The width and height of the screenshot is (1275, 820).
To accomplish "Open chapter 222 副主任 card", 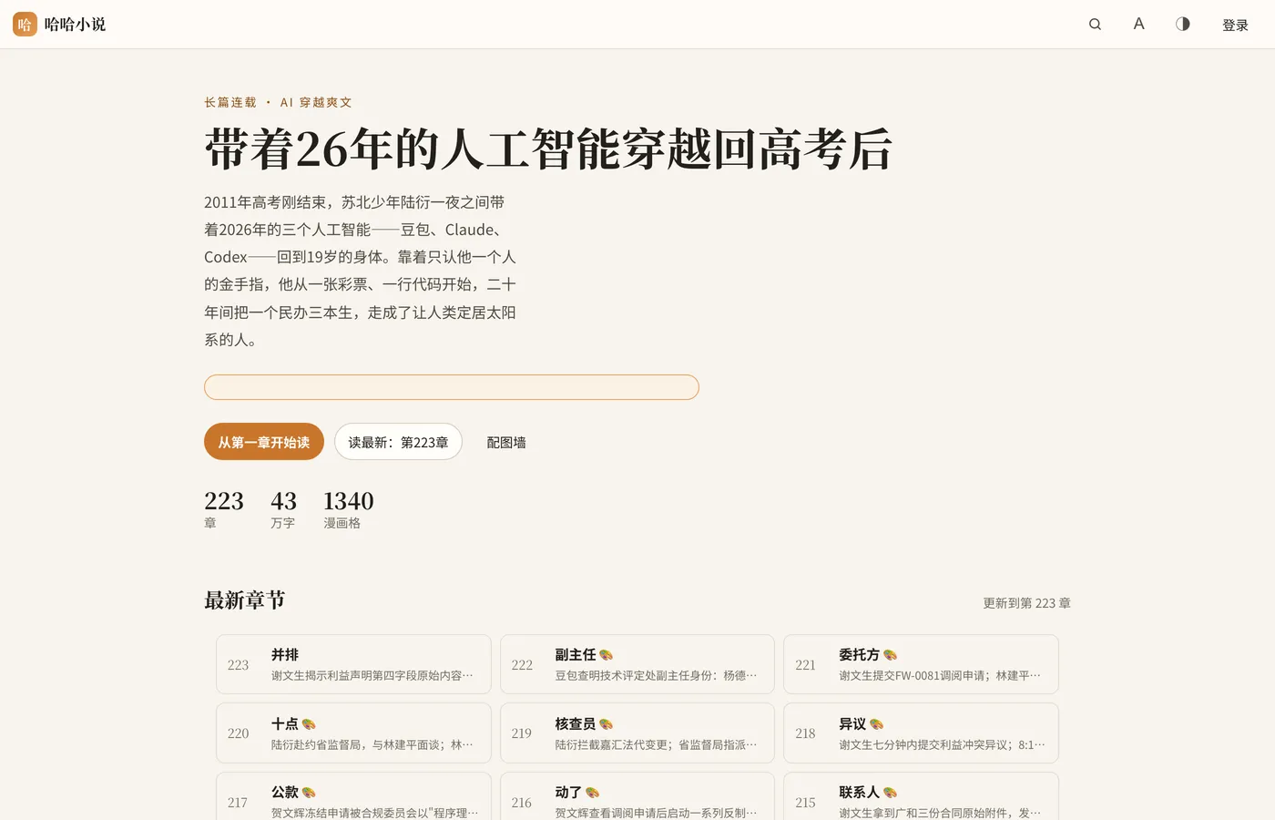I will click(x=637, y=664).
